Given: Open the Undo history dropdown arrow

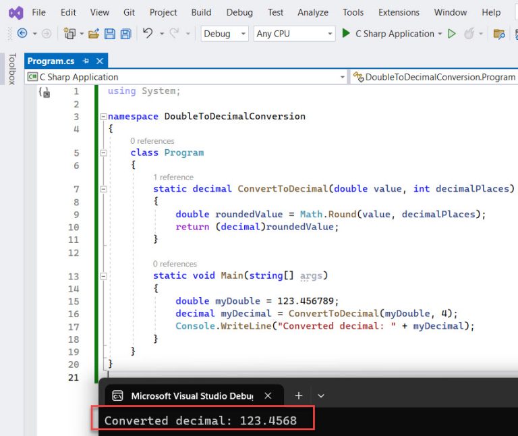Looking at the screenshot, I should (x=162, y=34).
